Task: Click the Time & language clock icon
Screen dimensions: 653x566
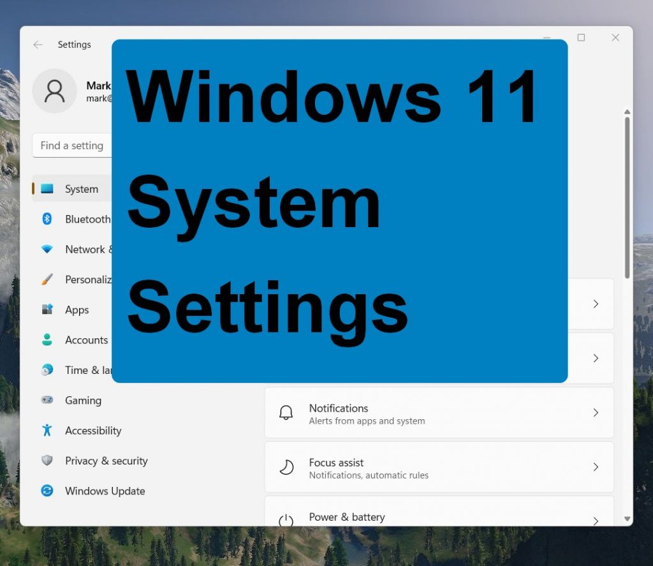Action: (47, 370)
